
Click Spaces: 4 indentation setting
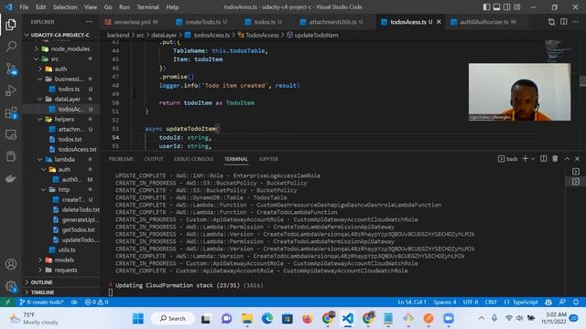coord(444,302)
